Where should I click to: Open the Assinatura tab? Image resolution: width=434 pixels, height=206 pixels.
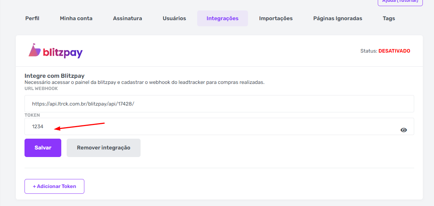tap(128, 18)
